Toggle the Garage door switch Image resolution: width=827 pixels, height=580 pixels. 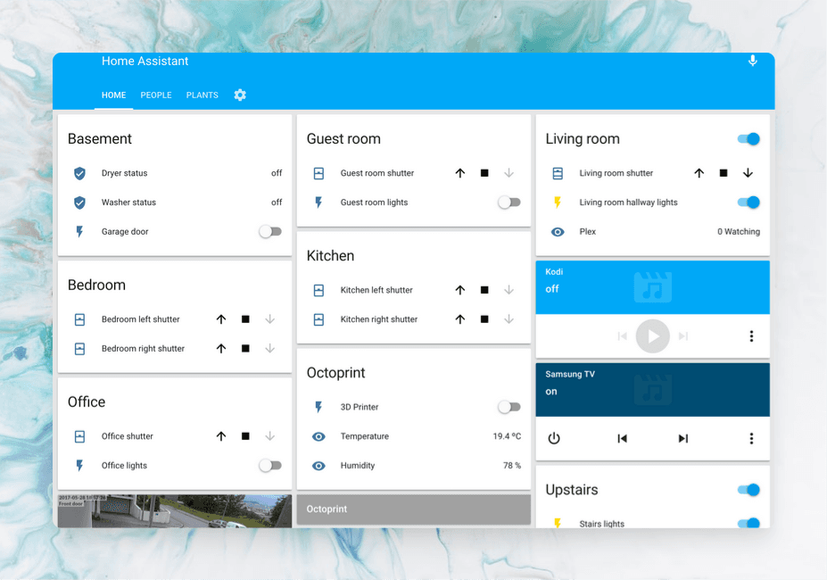click(270, 231)
